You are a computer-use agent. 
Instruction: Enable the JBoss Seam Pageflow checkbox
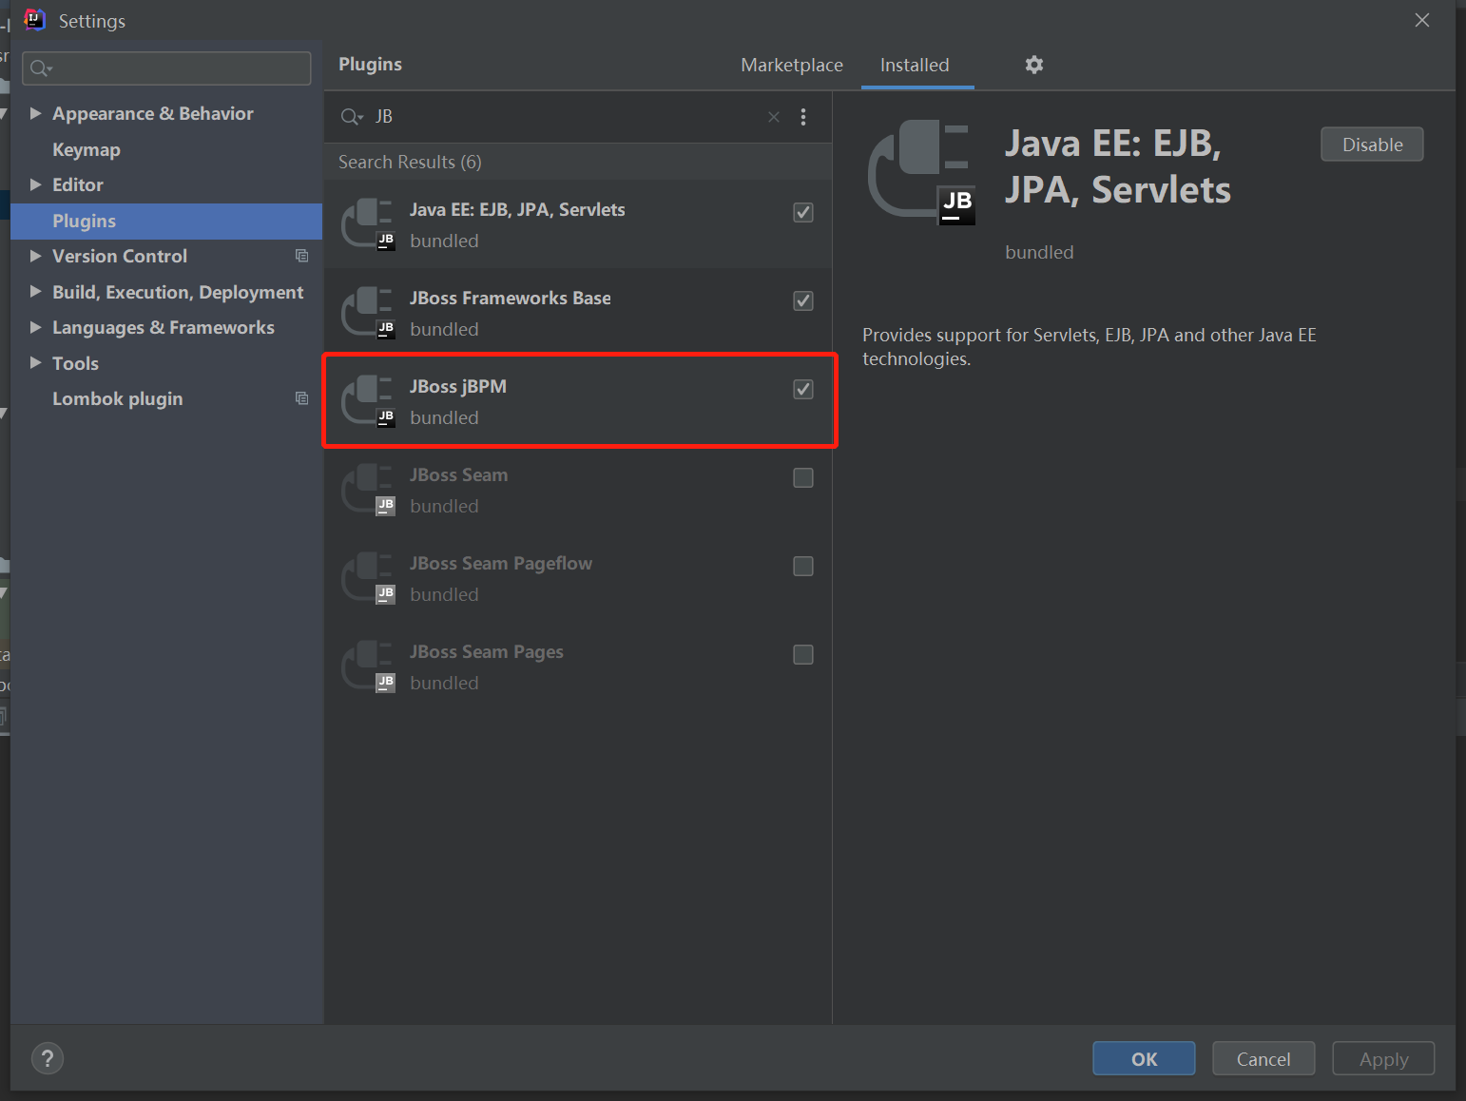[803, 566]
